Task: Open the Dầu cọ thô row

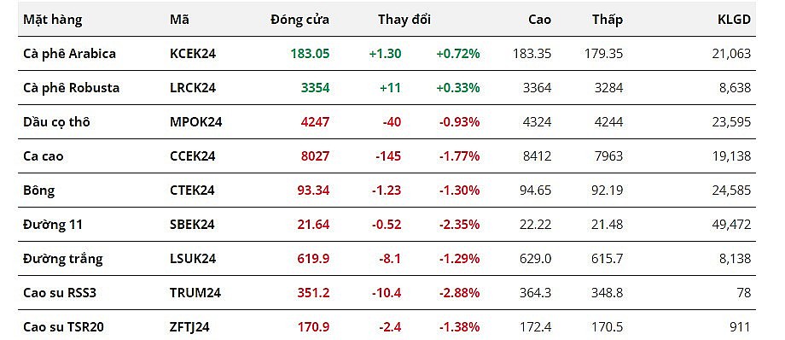Action: click(x=387, y=122)
